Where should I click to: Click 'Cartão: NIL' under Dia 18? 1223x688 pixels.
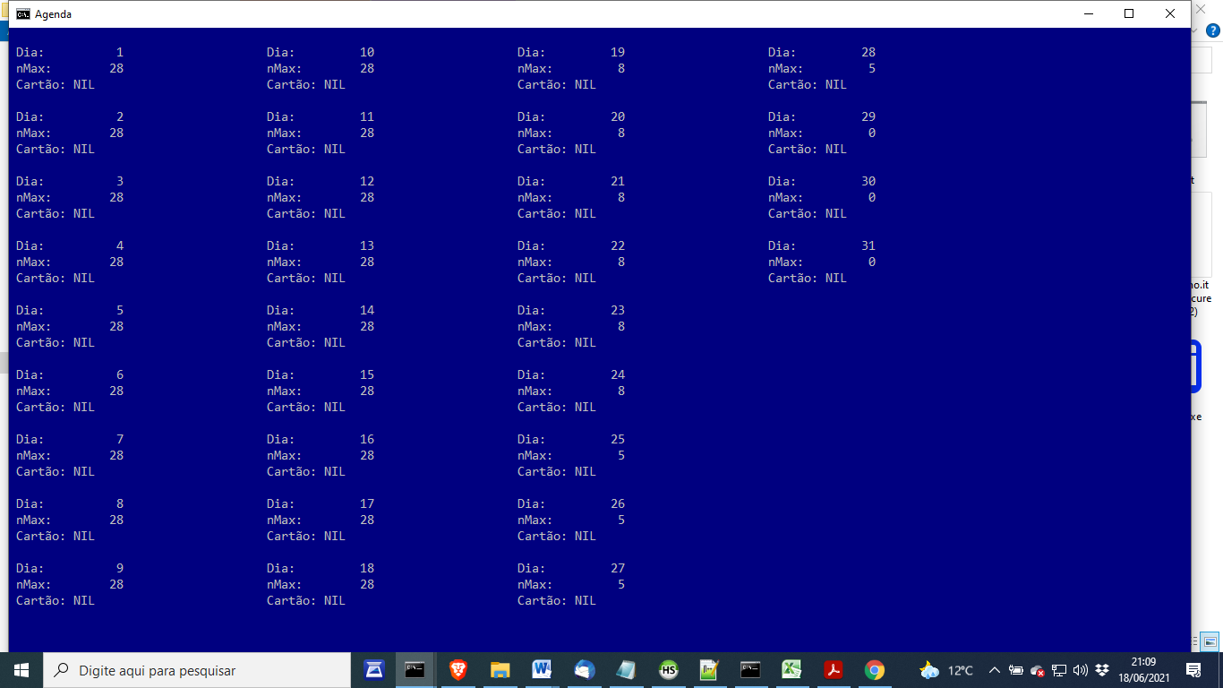(306, 600)
